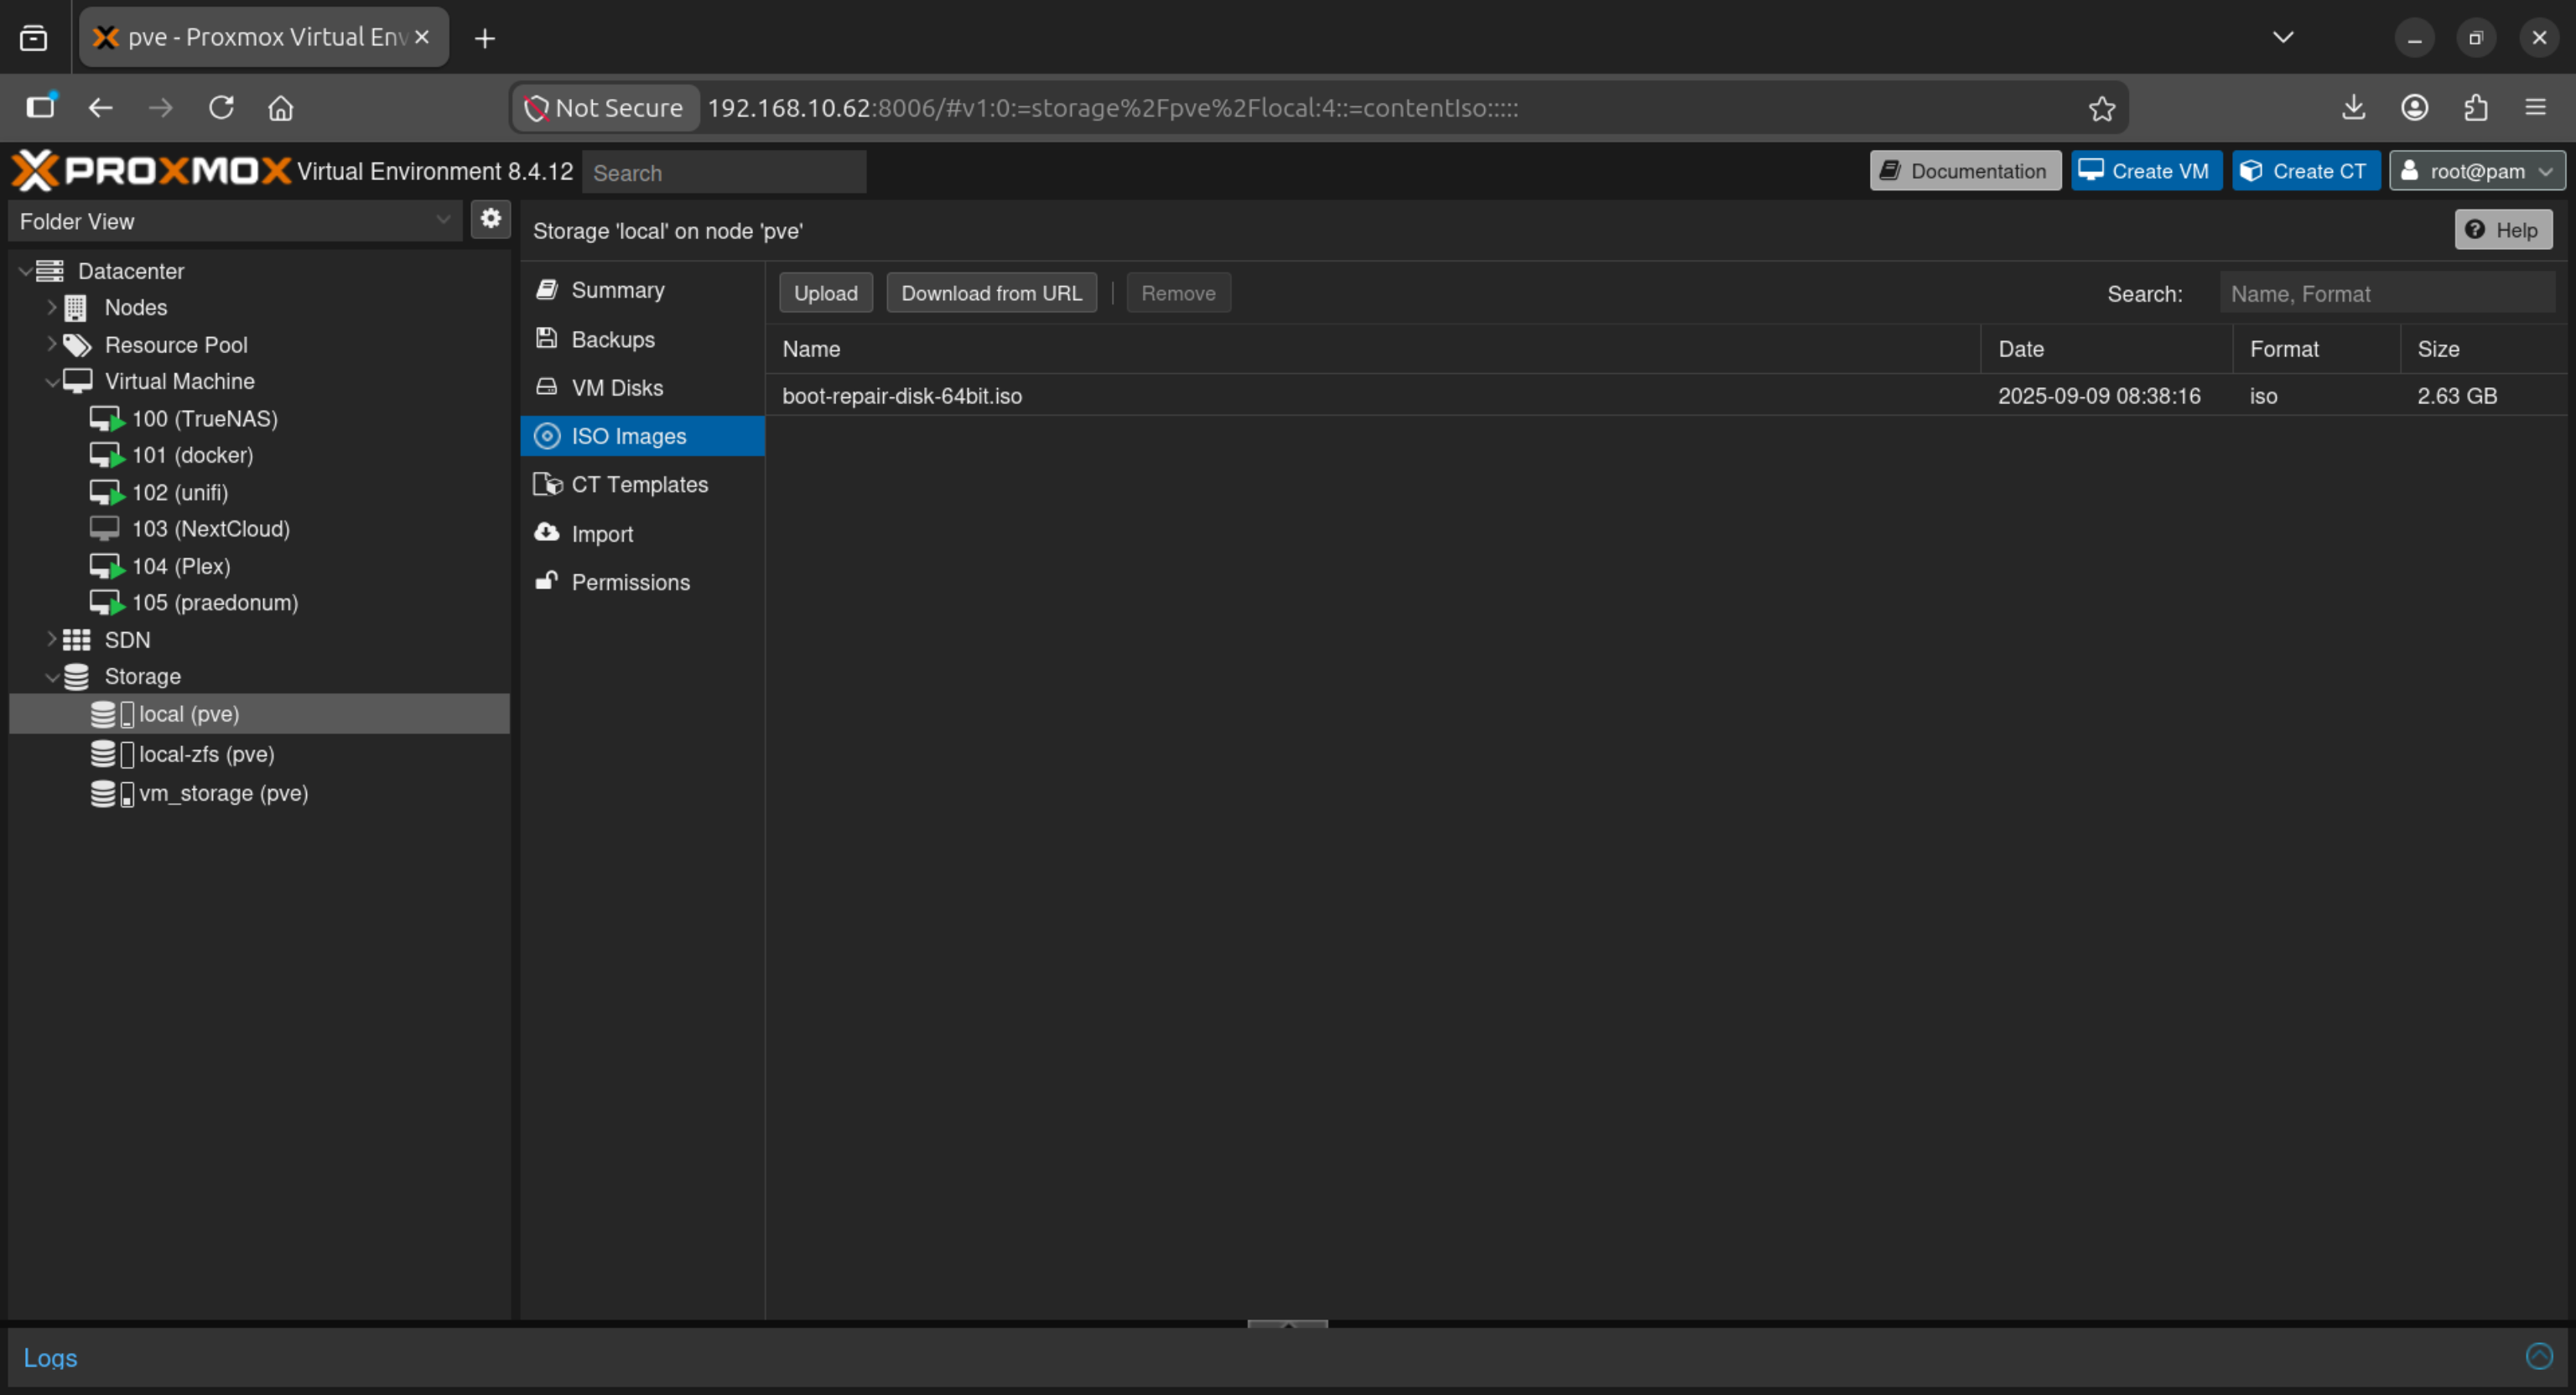Select 105 (praedonum) in the tree

[x=260, y=603]
